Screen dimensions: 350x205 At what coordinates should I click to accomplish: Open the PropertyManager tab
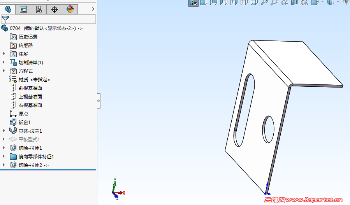[x=23, y=9]
